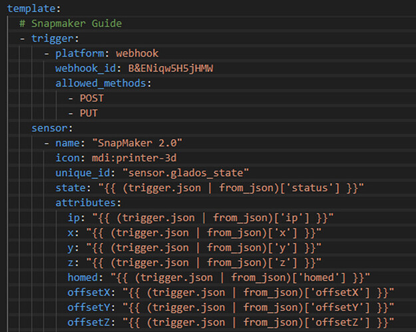The height and width of the screenshot is (332, 416).
Task: Click the "offsetX" attribute key
Action: click(x=88, y=292)
